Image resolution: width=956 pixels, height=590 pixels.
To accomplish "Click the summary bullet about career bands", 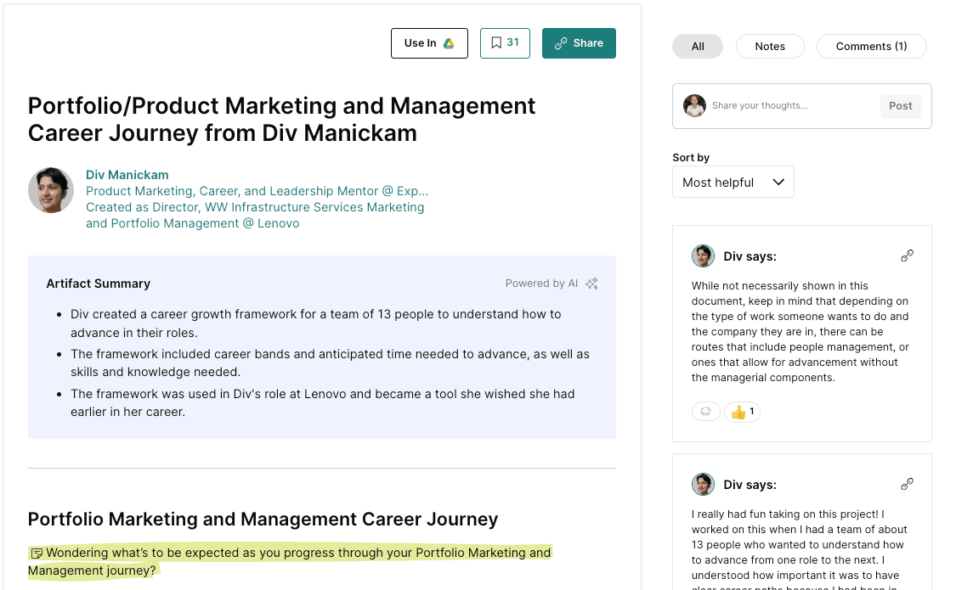I will tap(330, 362).
